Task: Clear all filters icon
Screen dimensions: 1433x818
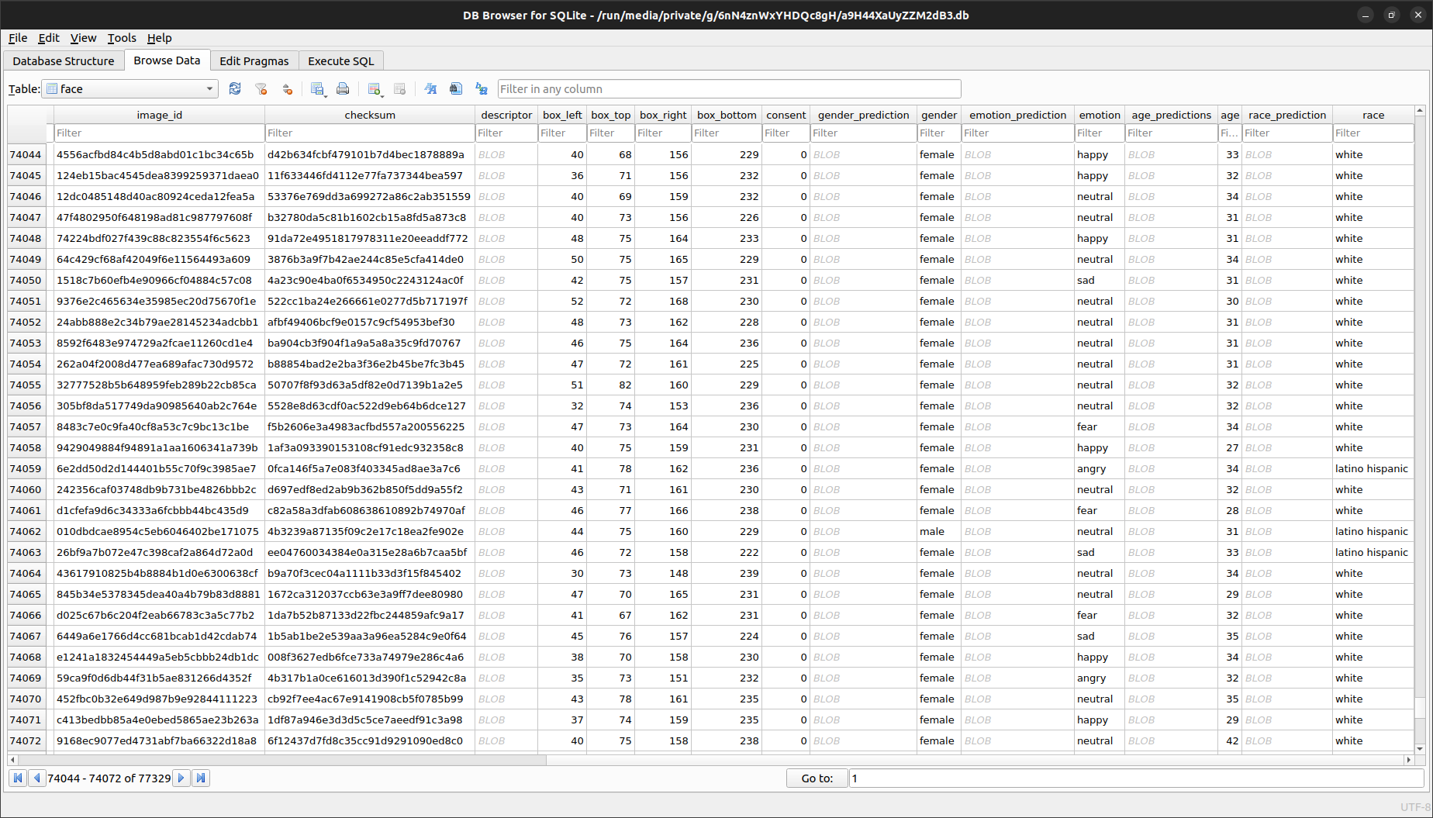Action: (x=261, y=89)
